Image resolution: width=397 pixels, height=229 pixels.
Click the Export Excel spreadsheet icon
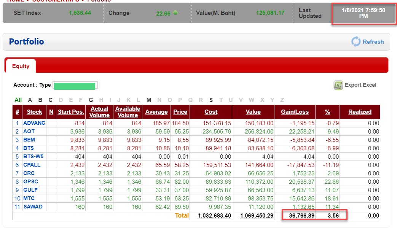coord(338,85)
